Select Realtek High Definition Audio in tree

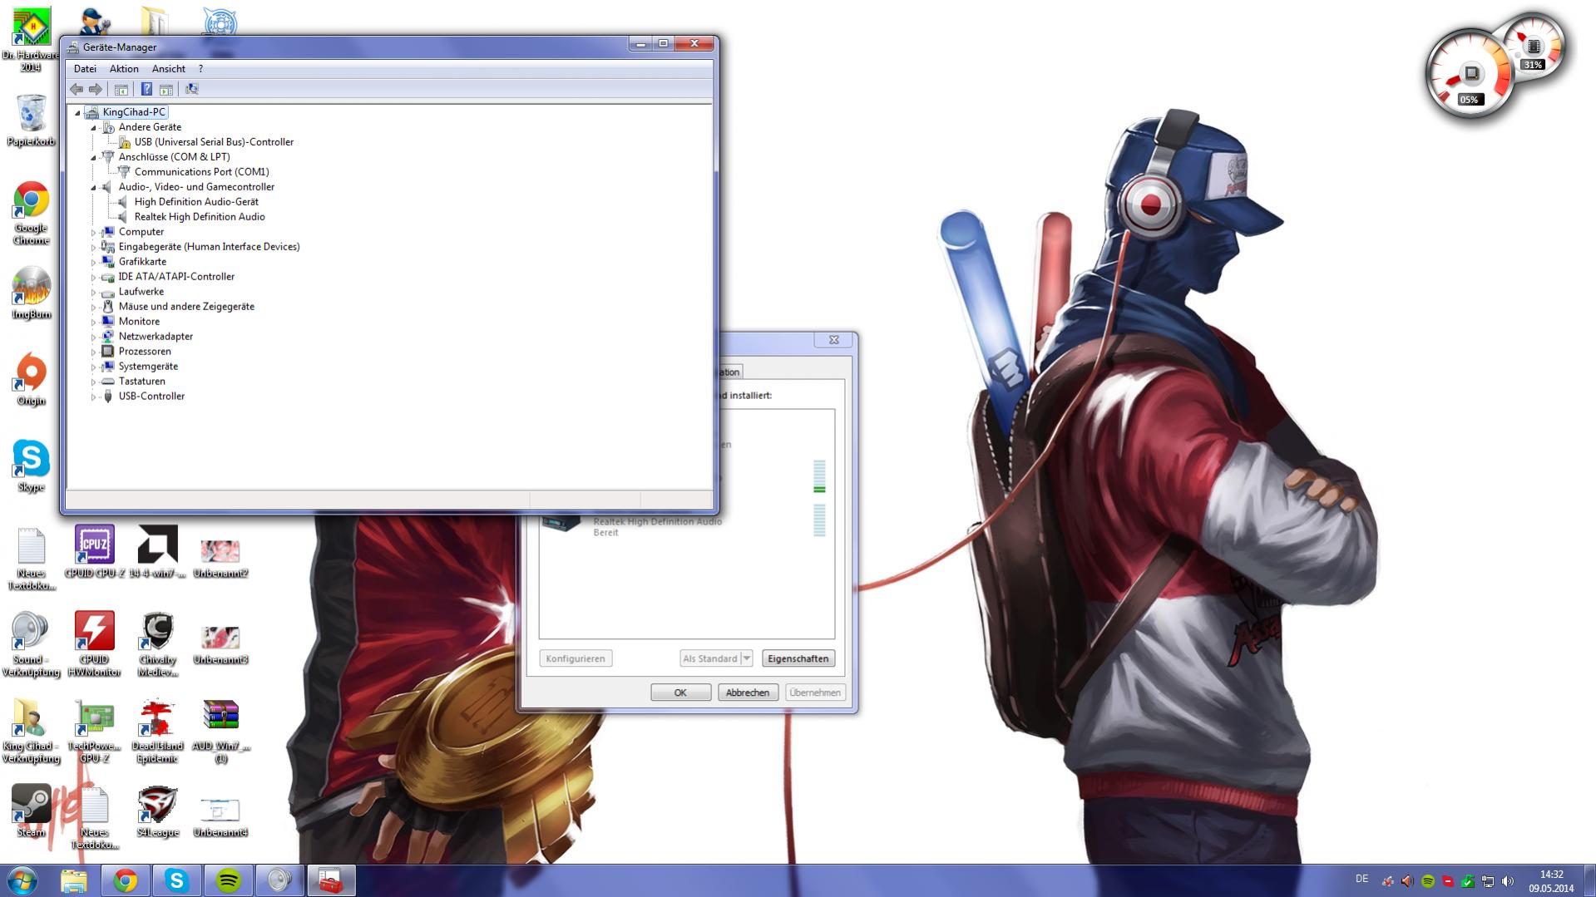point(200,217)
